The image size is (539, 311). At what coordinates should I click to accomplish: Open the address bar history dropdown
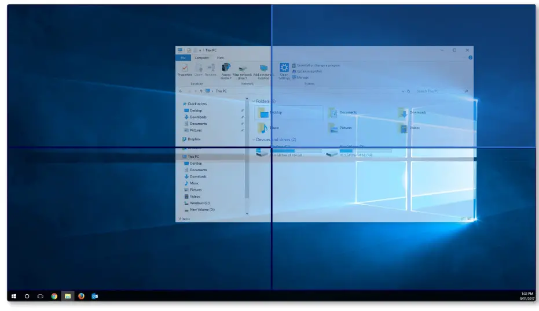(402, 91)
